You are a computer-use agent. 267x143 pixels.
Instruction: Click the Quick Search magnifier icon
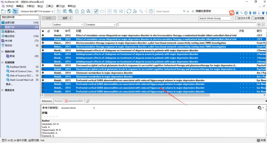pos(184,11)
